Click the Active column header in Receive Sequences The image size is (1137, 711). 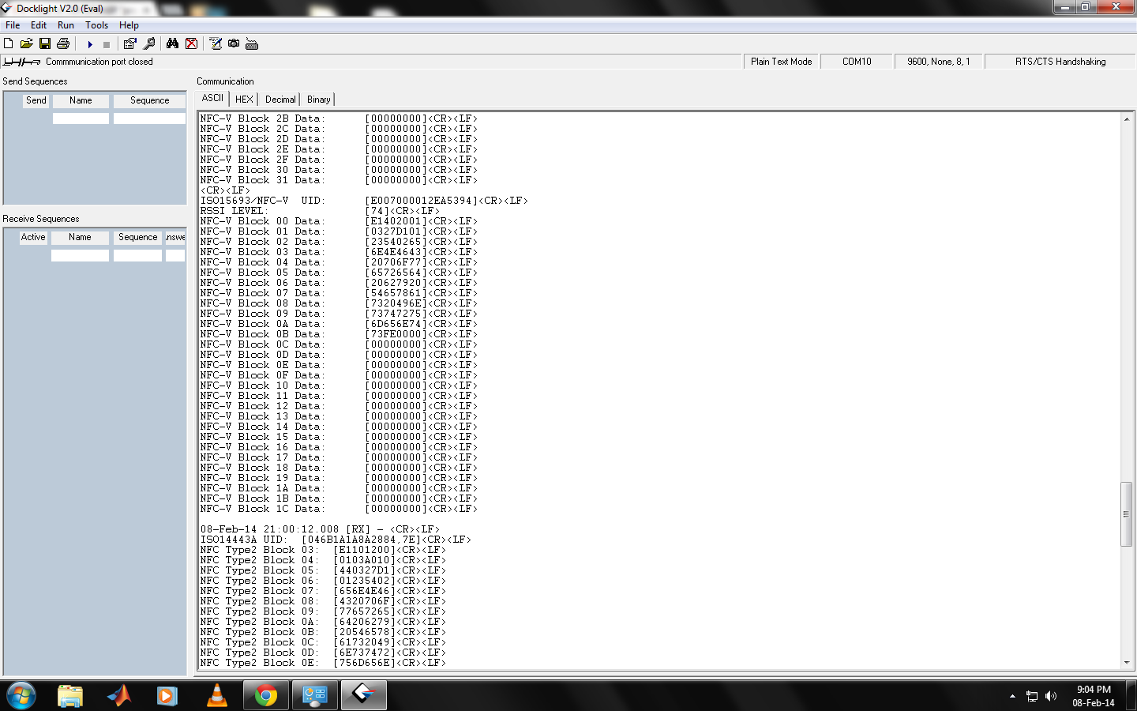(33, 237)
